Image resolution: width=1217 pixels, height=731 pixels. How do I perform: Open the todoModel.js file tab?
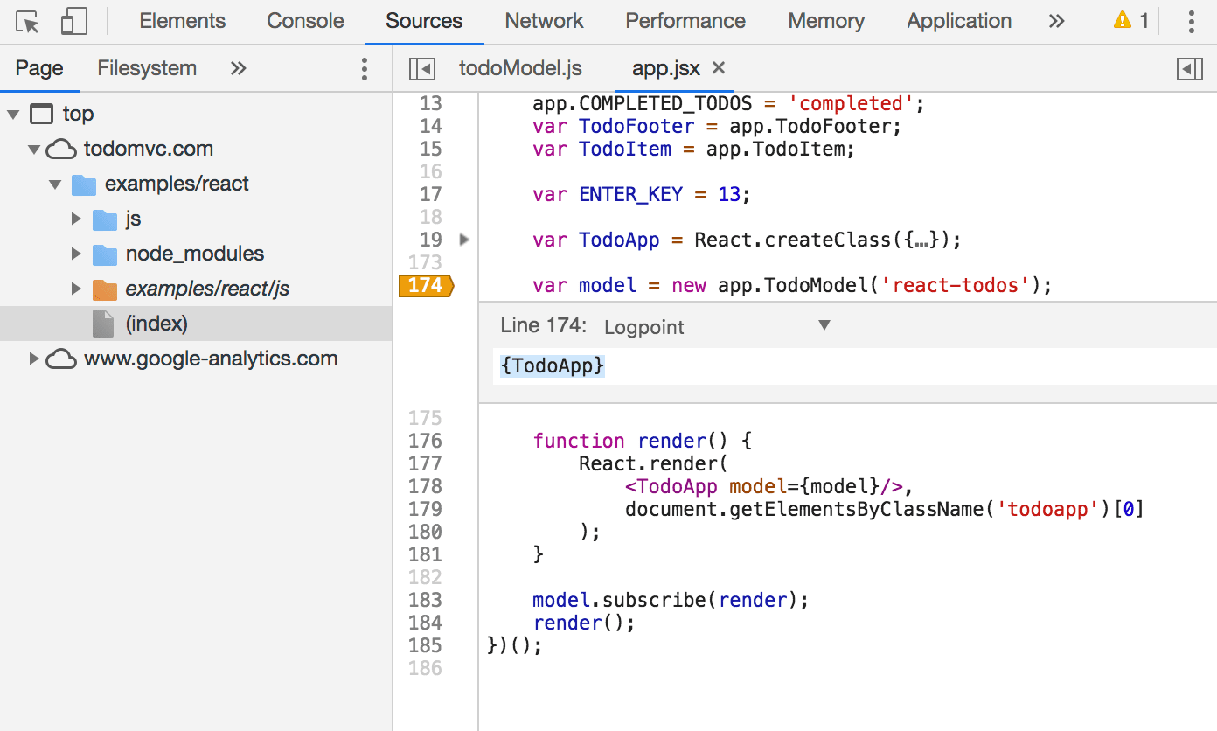click(x=520, y=68)
